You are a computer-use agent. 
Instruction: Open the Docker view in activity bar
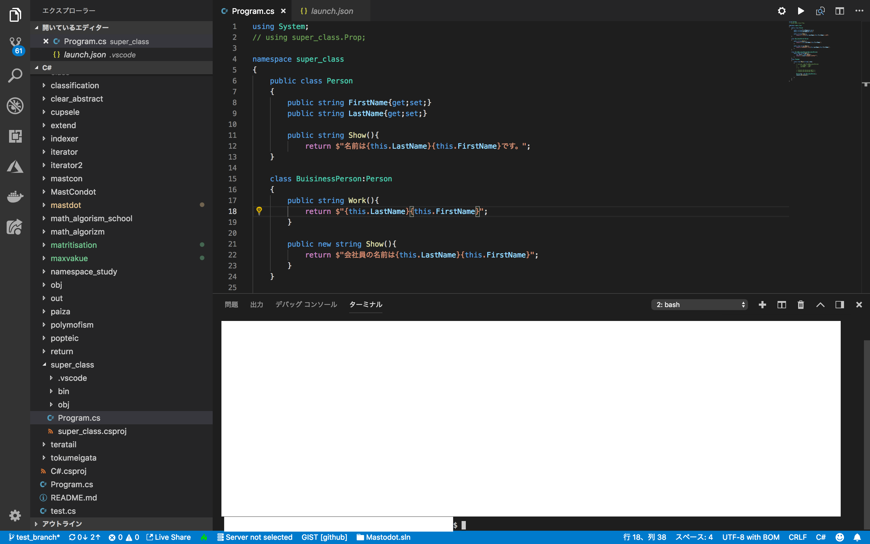pyautogui.click(x=15, y=196)
